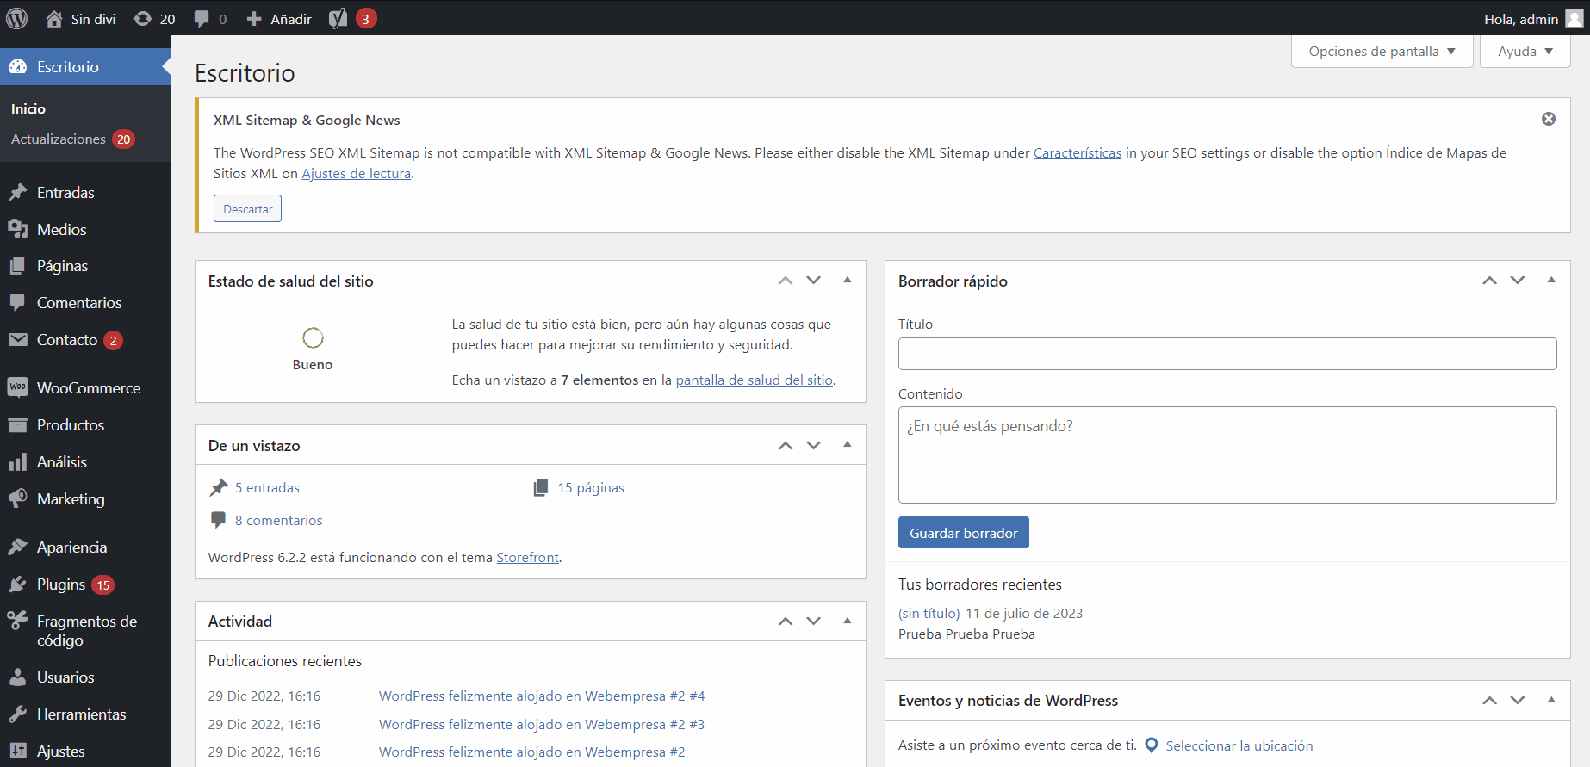The image size is (1590, 767).
Task: Open WooCommerce in the sidebar
Action: point(88,388)
